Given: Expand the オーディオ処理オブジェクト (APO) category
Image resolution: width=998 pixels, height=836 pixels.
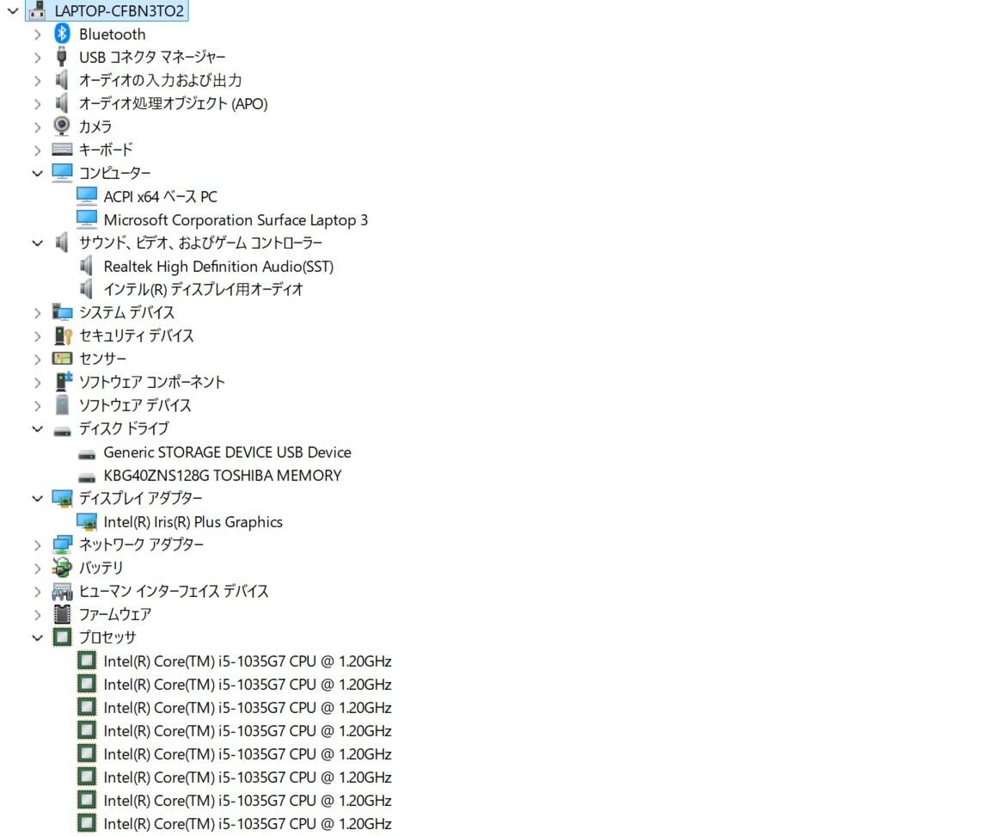Looking at the screenshot, I should click(x=38, y=104).
